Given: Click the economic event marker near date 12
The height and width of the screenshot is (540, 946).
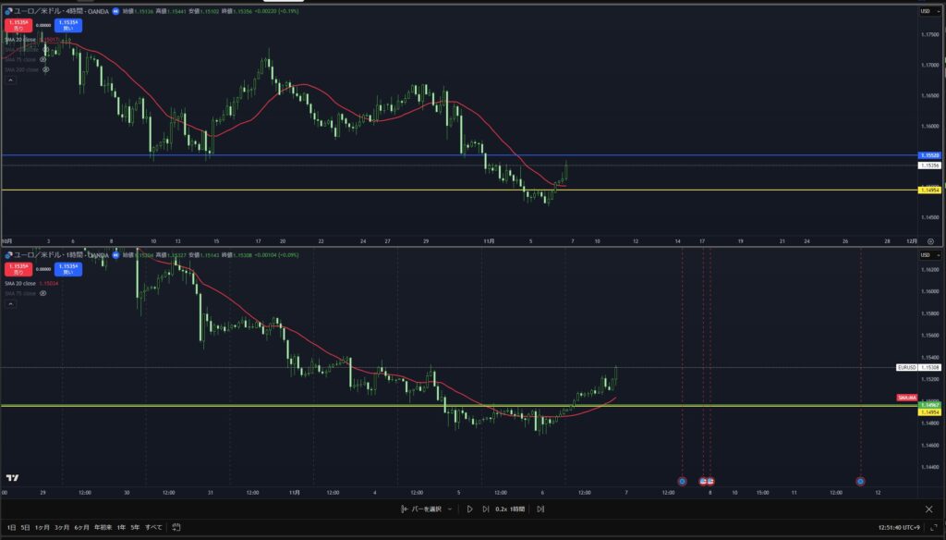Looking at the screenshot, I should (x=860, y=481).
